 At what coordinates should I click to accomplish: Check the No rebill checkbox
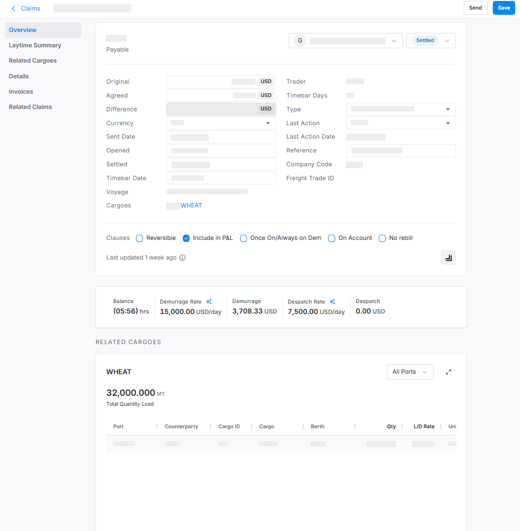point(382,238)
